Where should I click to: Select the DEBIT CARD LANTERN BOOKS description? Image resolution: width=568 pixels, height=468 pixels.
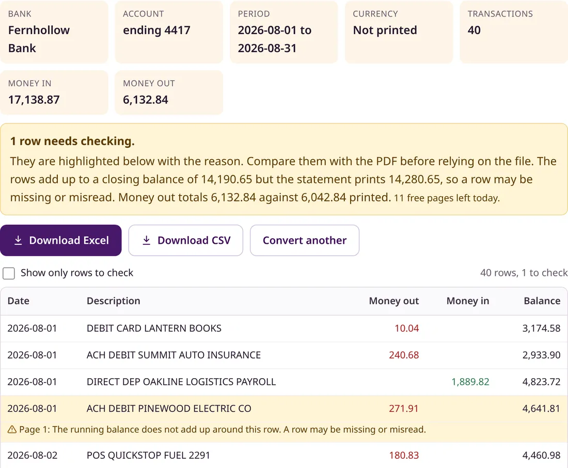(x=154, y=328)
